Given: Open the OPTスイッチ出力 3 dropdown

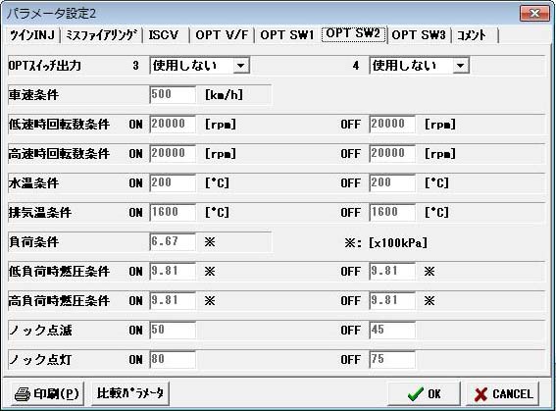Looking at the screenshot, I should coord(241,66).
